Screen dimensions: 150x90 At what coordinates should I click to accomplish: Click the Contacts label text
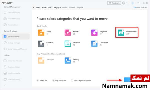(50, 42)
